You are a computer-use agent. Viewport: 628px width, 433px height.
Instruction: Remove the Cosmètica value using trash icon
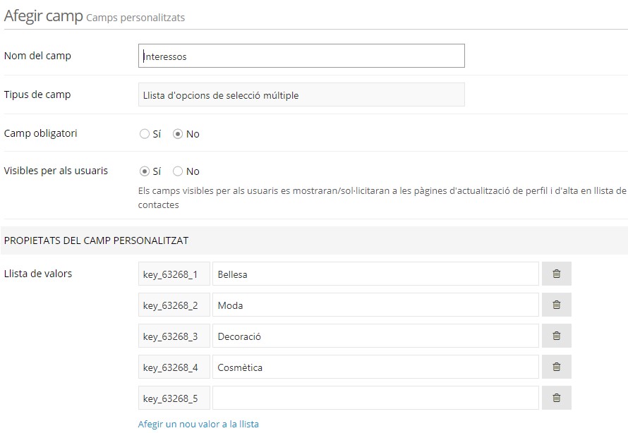556,367
